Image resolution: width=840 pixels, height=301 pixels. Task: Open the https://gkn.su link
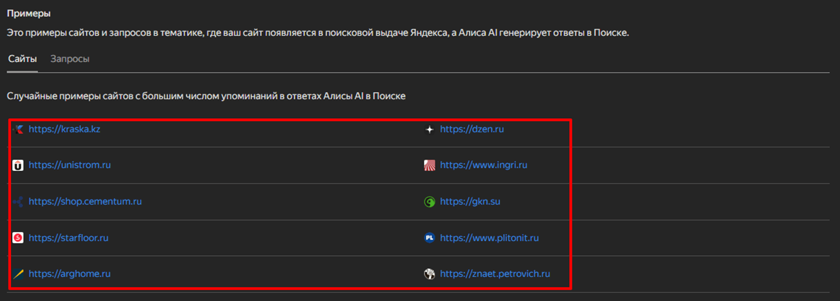click(470, 202)
